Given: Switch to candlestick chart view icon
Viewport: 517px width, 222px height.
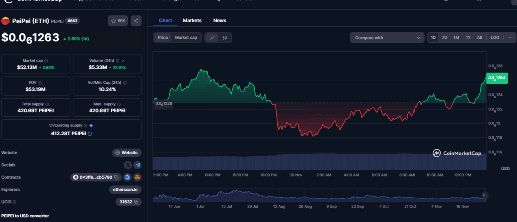Looking at the screenshot, I should pyautogui.click(x=225, y=37).
